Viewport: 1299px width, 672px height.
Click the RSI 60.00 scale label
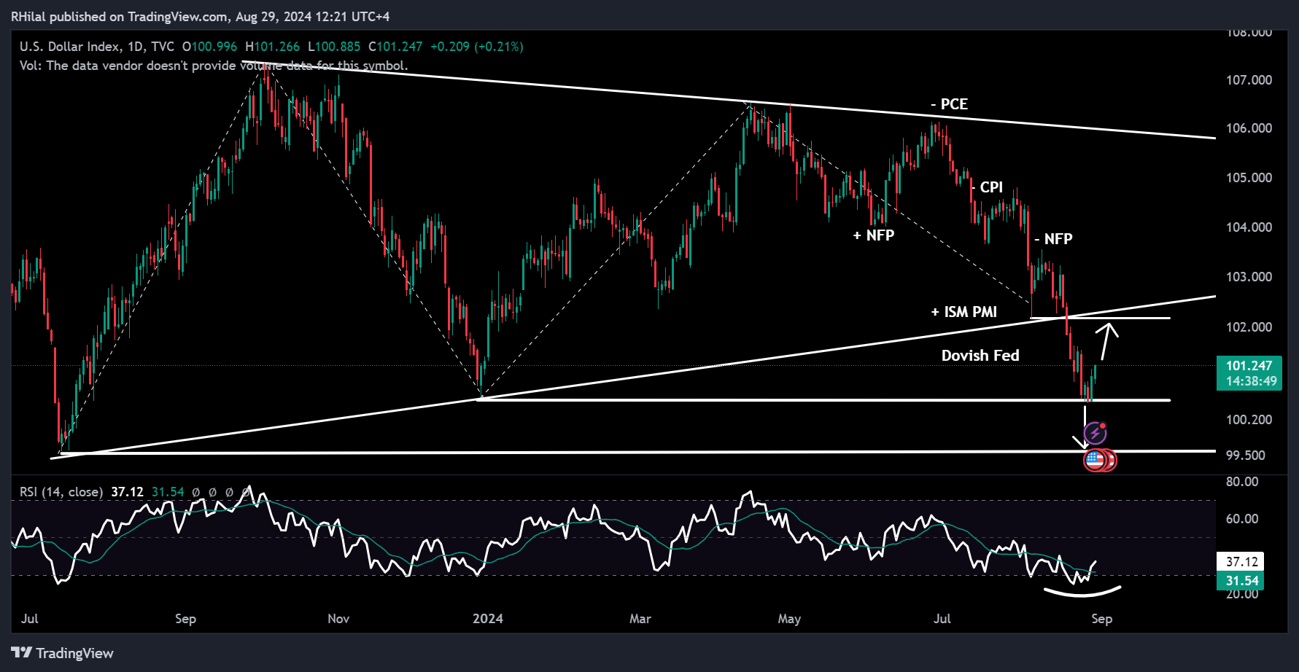(1242, 519)
